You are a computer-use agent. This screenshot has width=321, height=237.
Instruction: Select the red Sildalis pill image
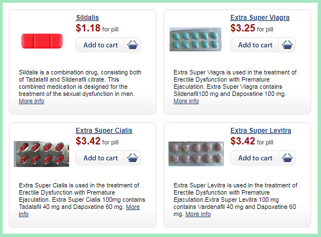[42, 41]
